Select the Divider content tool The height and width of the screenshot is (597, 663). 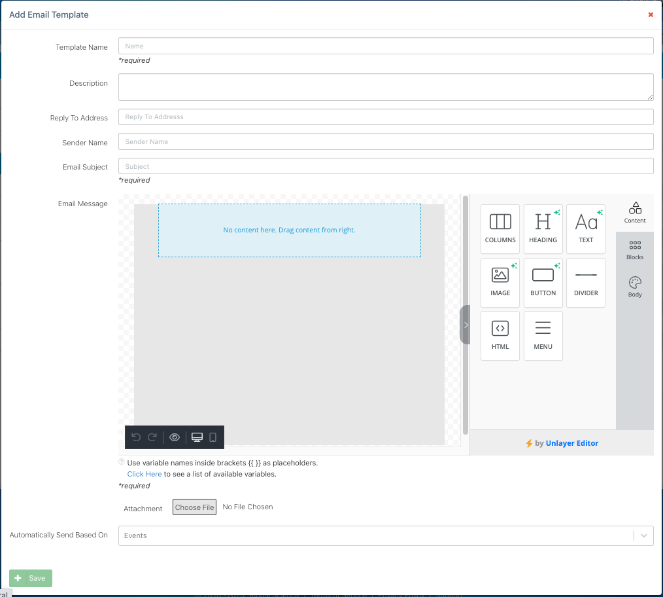tap(586, 282)
